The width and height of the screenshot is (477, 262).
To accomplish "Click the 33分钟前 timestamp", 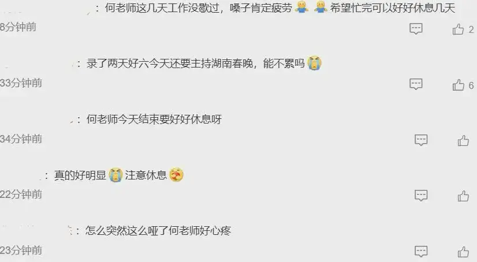I will coord(21,83).
